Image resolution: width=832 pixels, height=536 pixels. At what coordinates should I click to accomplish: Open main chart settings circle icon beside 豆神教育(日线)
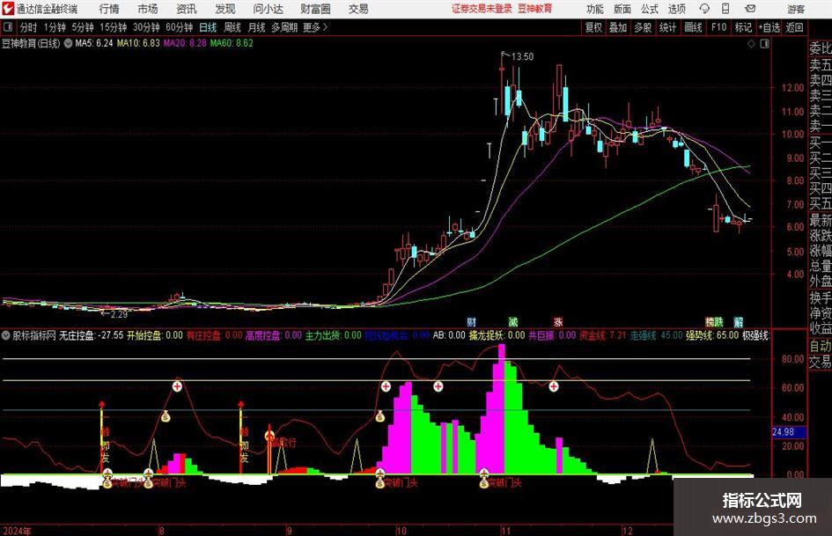pos(68,43)
